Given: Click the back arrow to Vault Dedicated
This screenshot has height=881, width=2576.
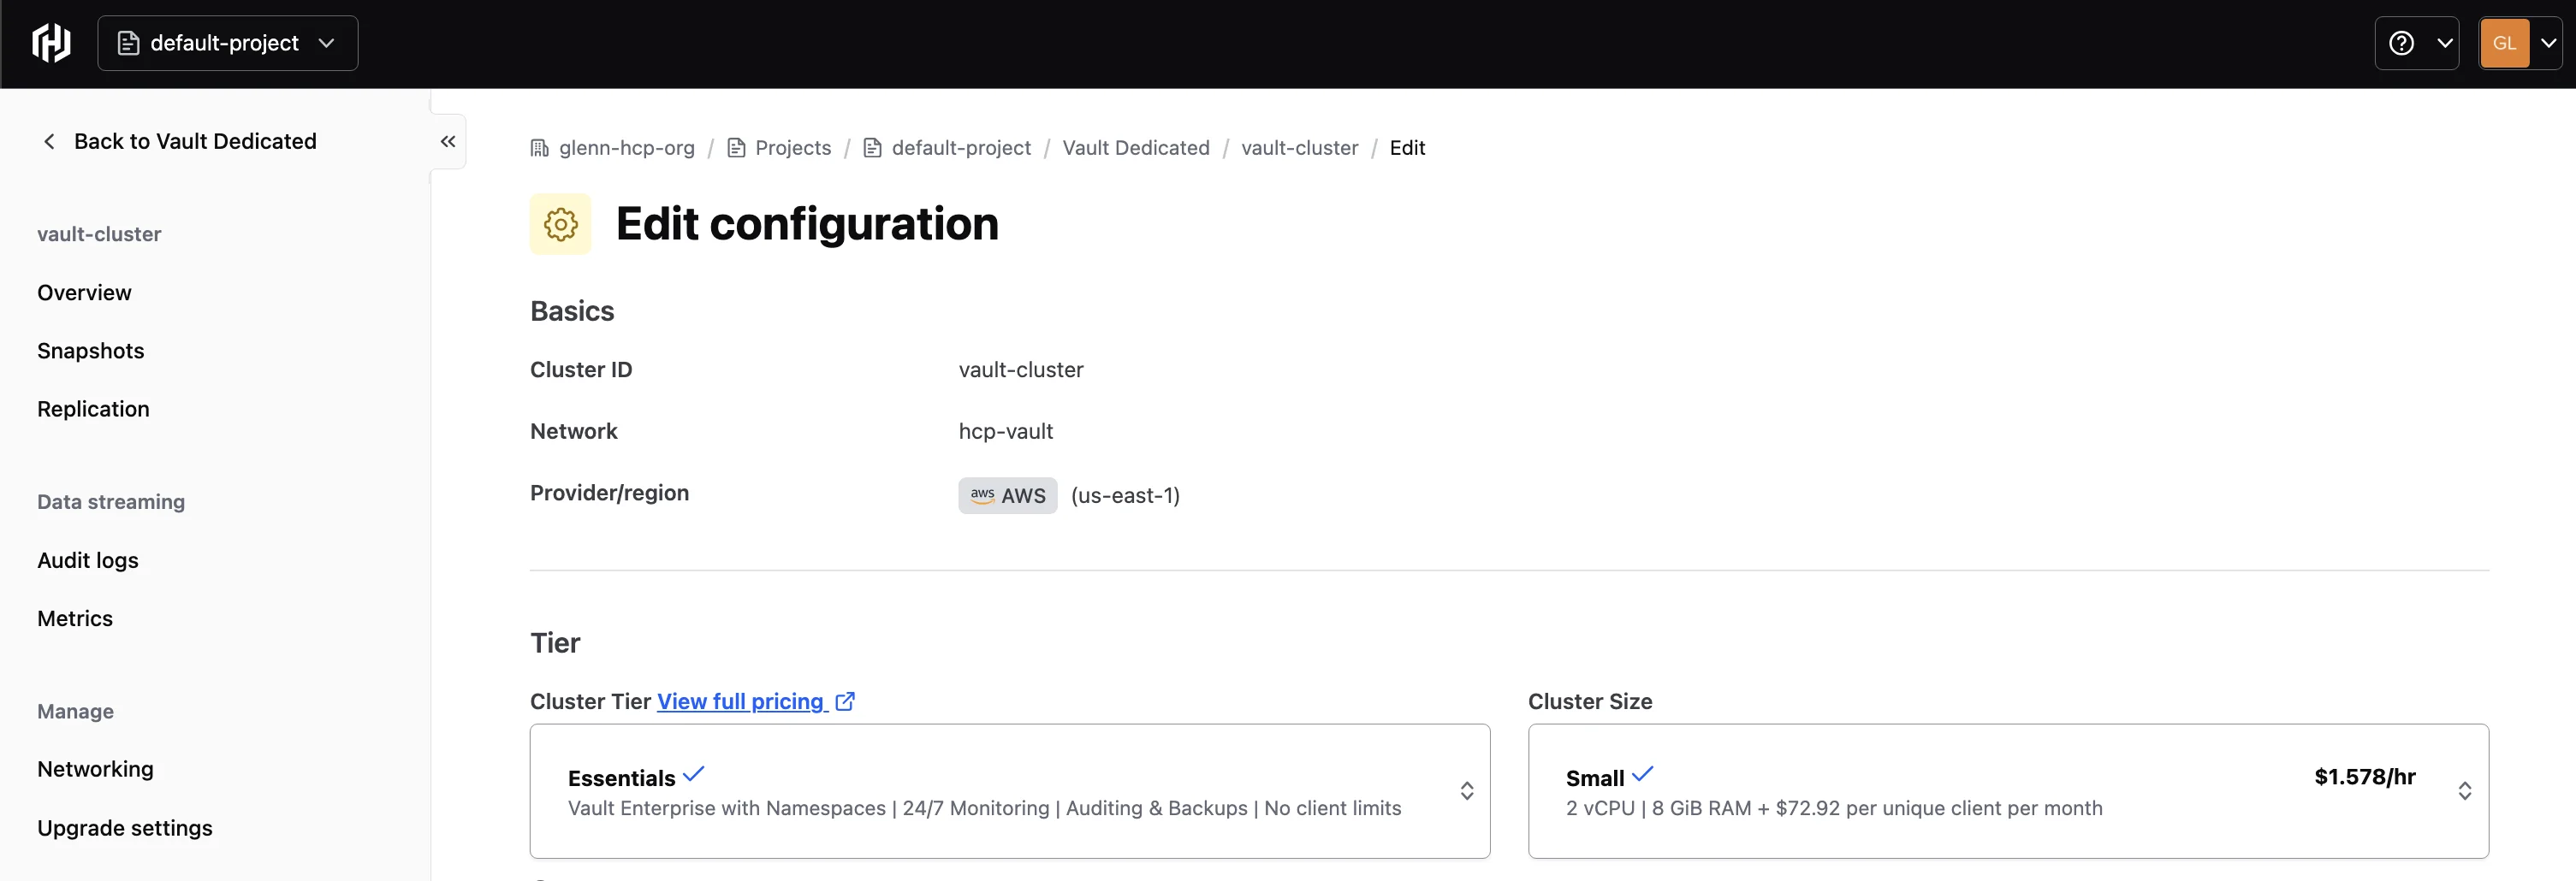Looking at the screenshot, I should click(x=48, y=141).
